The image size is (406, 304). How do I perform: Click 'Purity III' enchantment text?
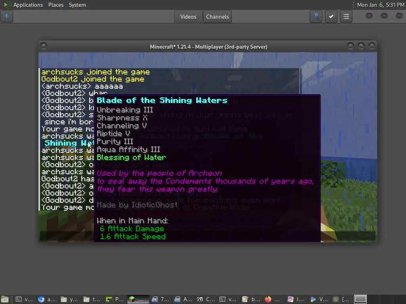[115, 142]
